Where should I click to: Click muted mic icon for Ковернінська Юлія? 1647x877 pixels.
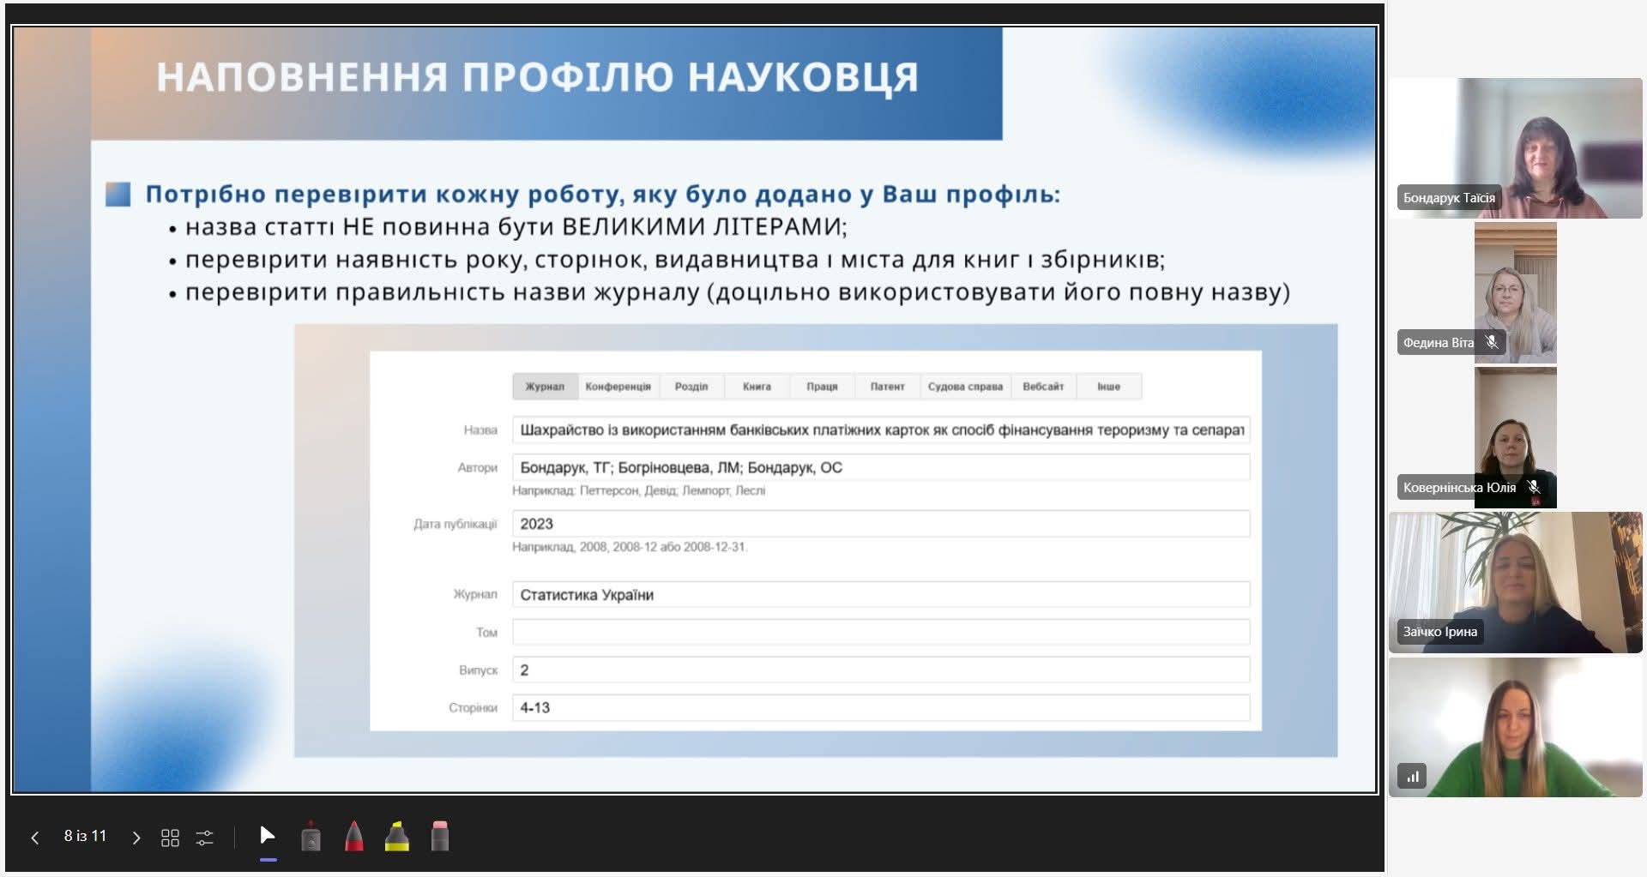tap(1534, 487)
